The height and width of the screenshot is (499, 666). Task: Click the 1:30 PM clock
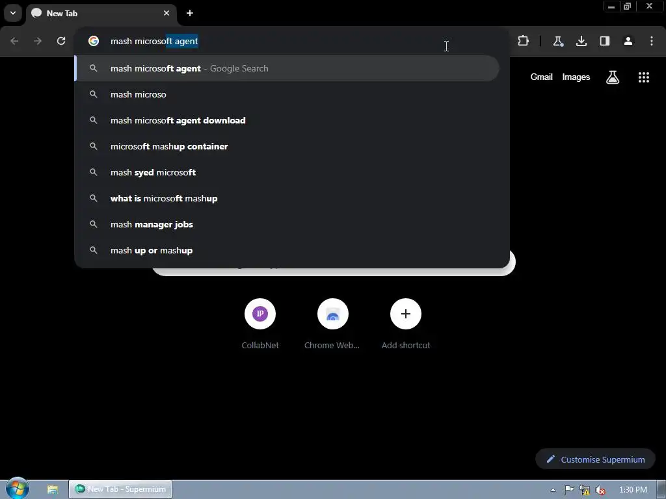pos(633,490)
